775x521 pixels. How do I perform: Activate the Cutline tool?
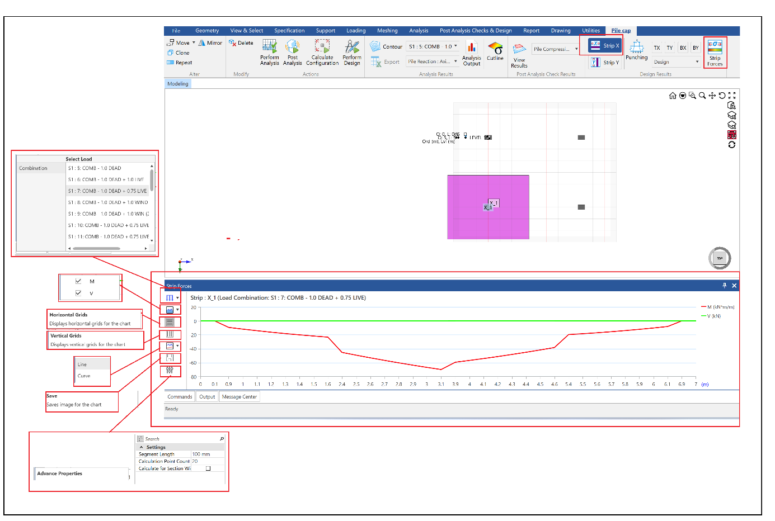pyautogui.click(x=495, y=51)
